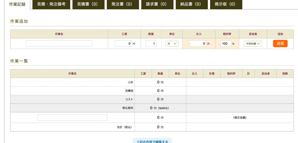298x143 pixels.
Task: Click the 粗利率 percentage field
Action: [x=226, y=44]
